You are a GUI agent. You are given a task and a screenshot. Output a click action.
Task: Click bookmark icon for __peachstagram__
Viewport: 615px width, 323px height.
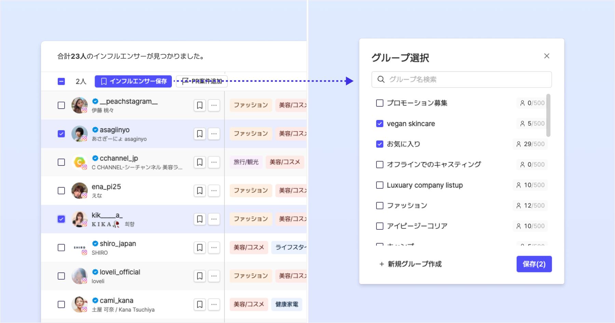click(200, 105)
